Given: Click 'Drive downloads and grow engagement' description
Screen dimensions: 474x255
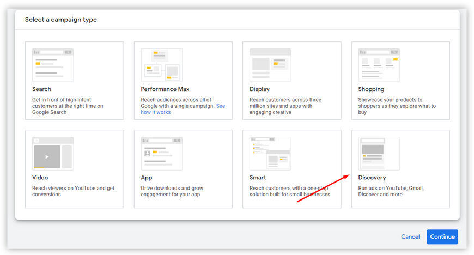Looking at the screenshot, I should pos(172,191).
